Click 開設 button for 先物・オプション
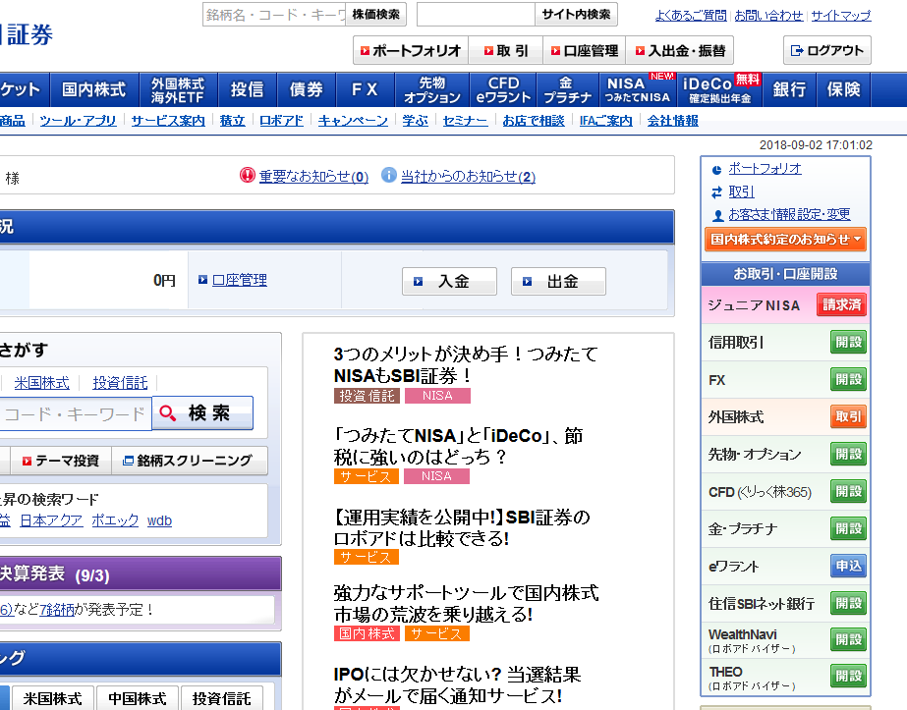The width and height of the screenshot is (907, 710). 848,455
